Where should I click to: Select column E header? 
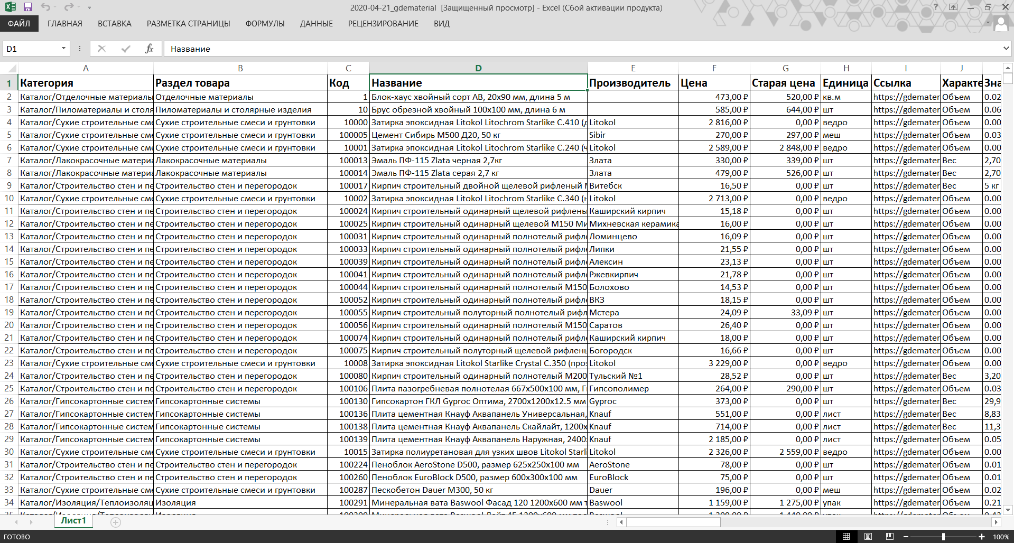[633, 68]
